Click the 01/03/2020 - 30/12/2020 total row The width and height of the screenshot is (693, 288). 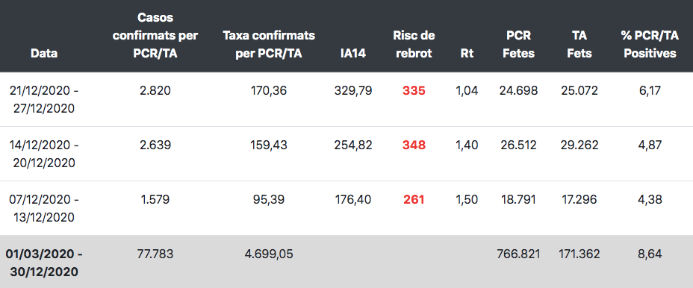click(x=346, y=261)
